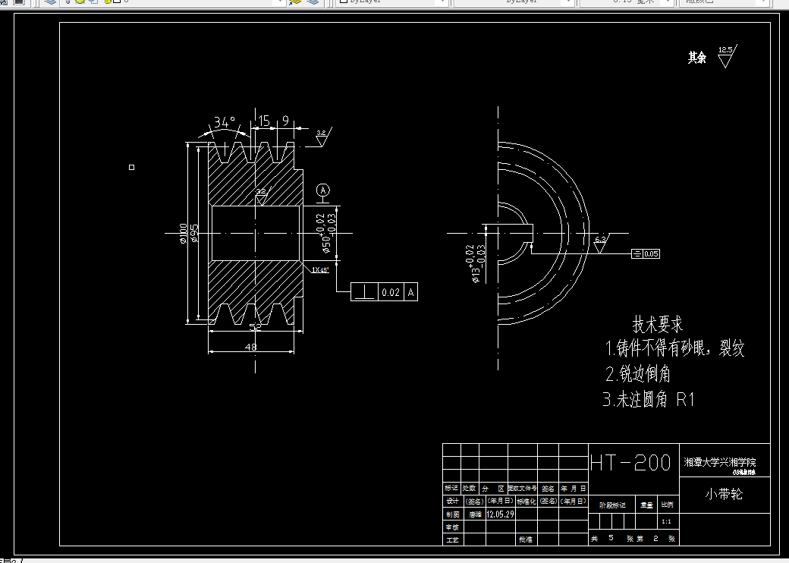Select the current sheet number 2
789x563 pixels.
pos(655,539)
